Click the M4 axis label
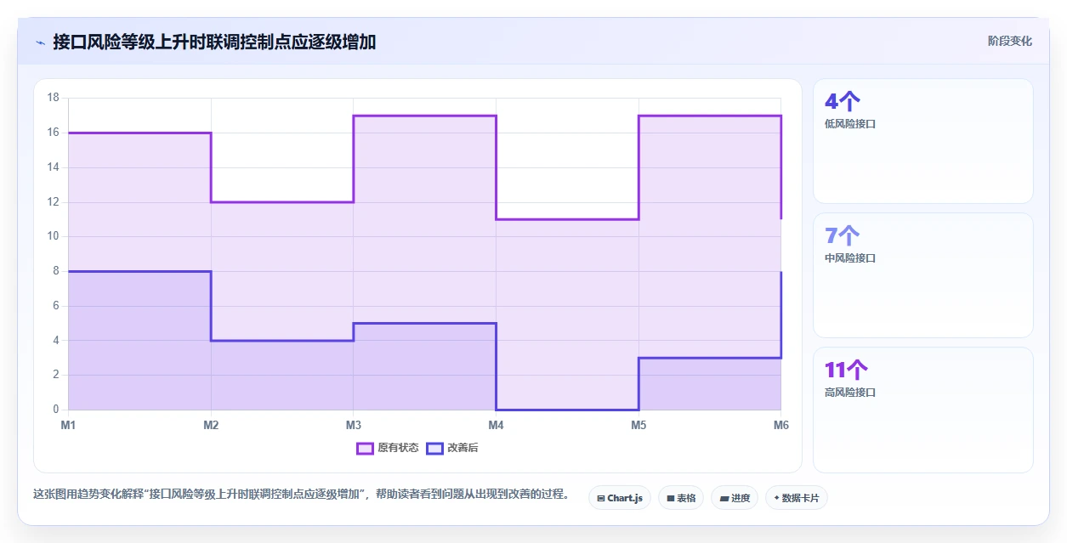Image resolution: width=1067 pixels, height=543 pixels. pyautogui.click(x=496, y=425)
